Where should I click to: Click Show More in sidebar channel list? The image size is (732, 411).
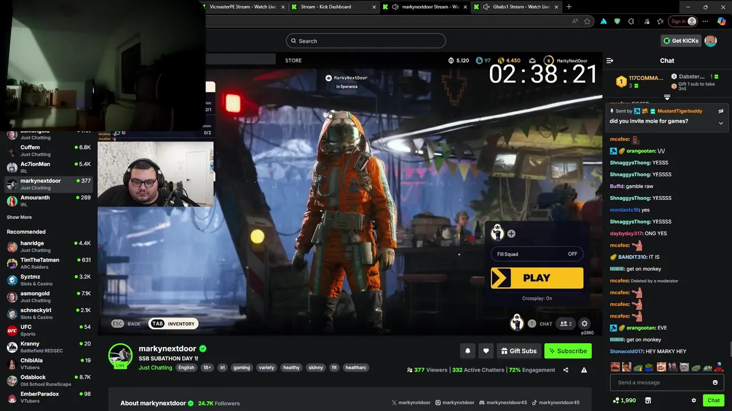click(x=19, y=217)
